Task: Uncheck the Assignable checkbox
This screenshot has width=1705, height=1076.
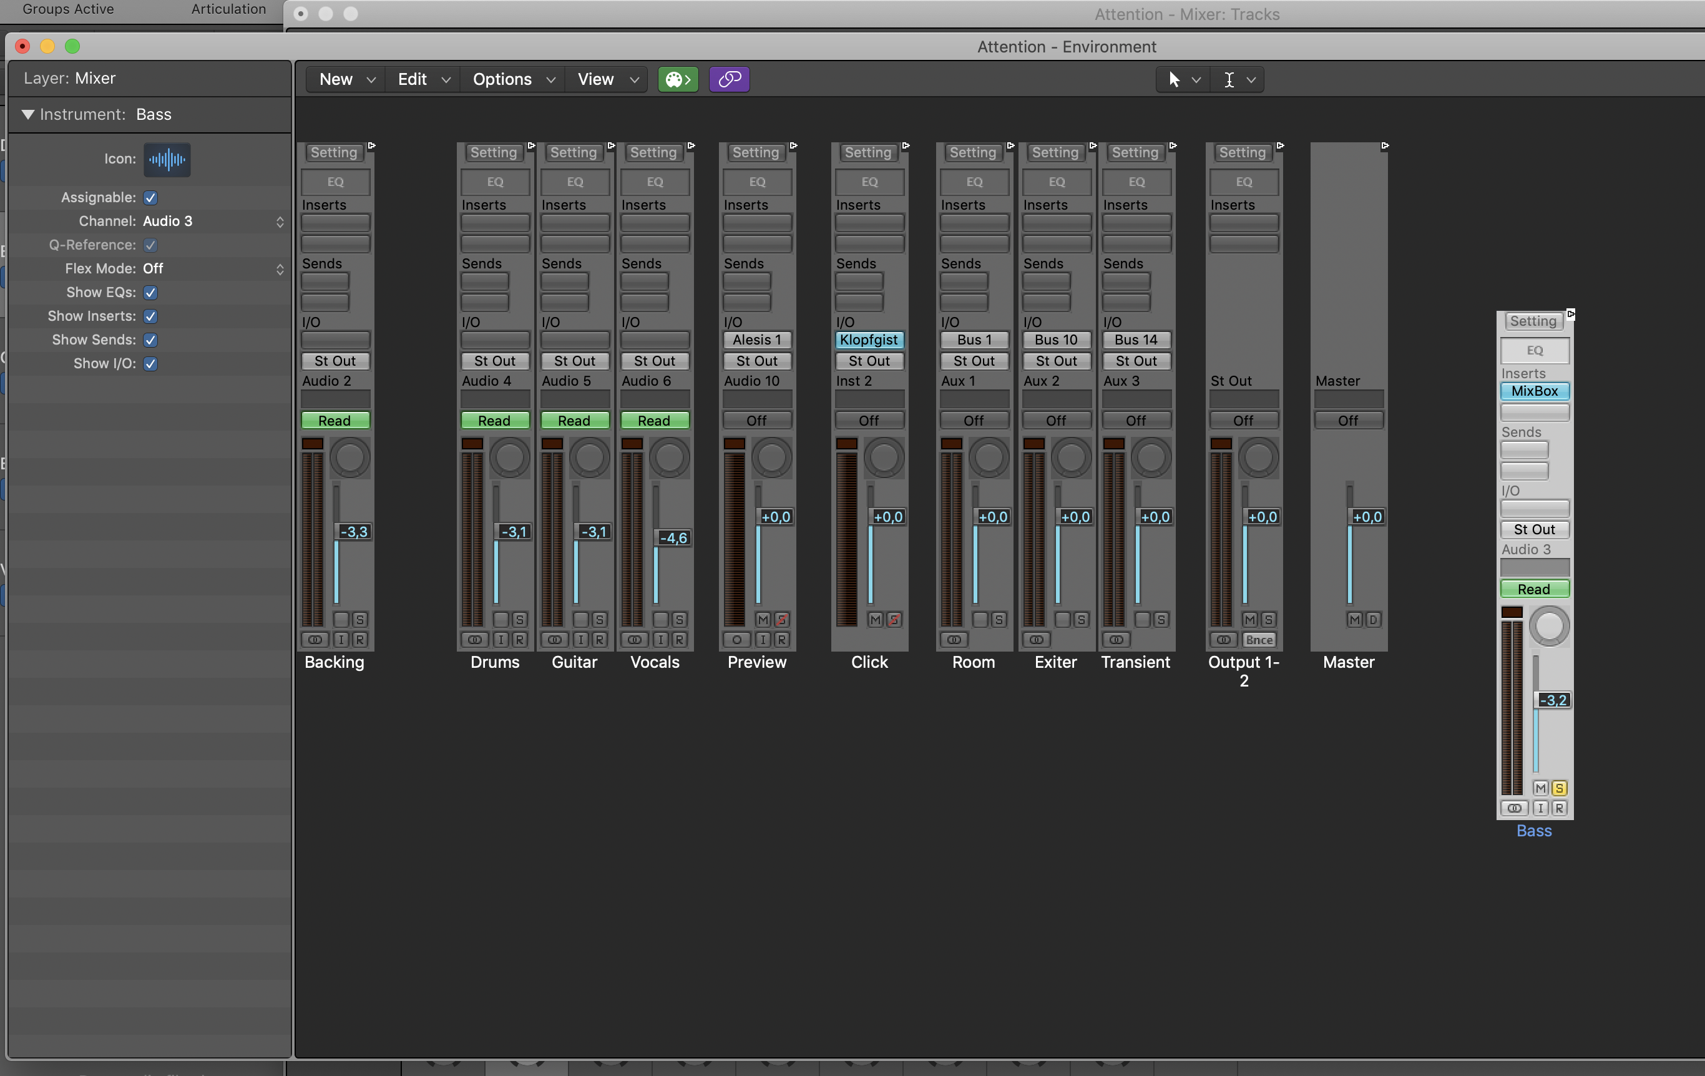Action: coord(150,197)
